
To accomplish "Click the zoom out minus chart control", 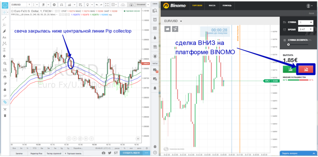I will [x=75, y=139].
